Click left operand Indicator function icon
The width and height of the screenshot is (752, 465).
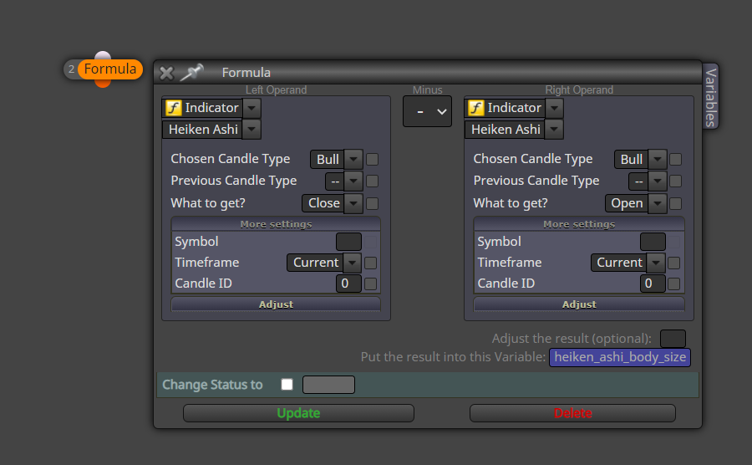click(173, 108)
